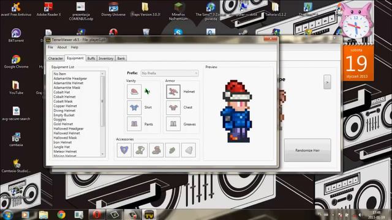Select "Empty Bucket" in the list

64,115
